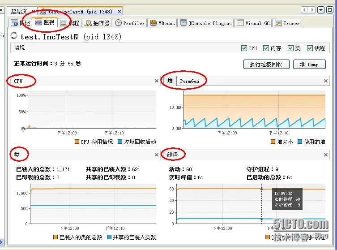
Task: Click the 共享的已装入类数 blue legend swatch
Action: 109,237
